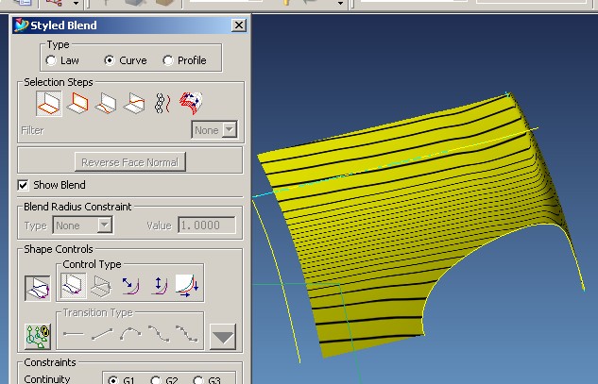Select the Profile type radio button
Viewport: 598px width, 384px height.
pos(168,60)
